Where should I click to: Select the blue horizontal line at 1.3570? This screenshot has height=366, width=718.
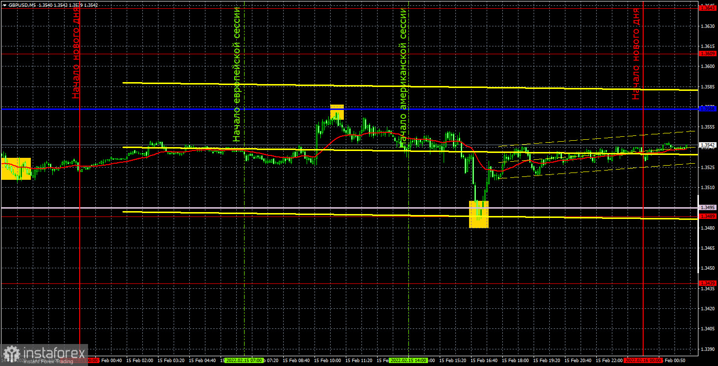350,109
